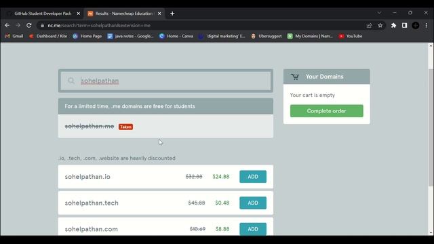The image size is (434, 244).
Task: Open the Extensions puzzle icon
Action: (393, 26)
